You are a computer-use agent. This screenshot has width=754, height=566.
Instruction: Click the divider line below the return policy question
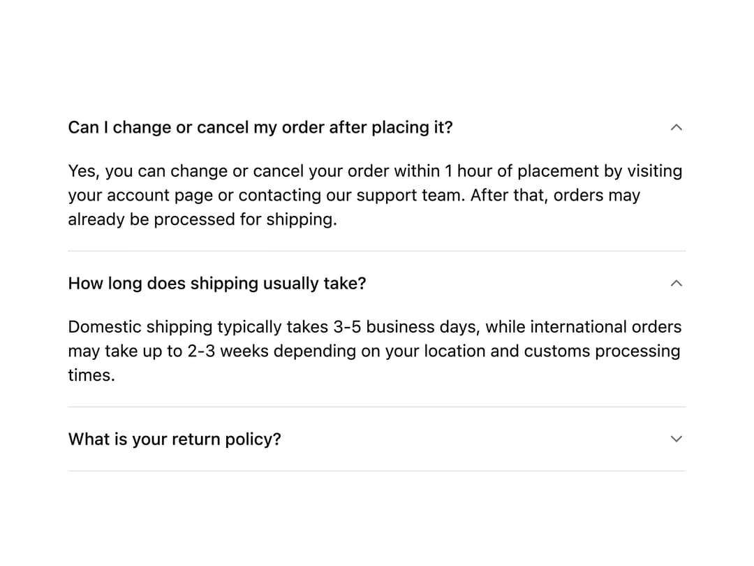coord(377,471)
